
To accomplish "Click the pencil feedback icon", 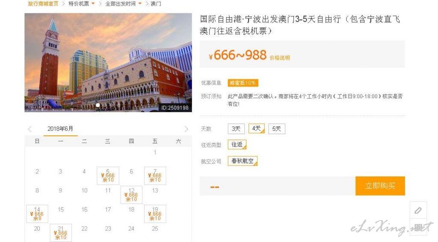I will point(418,210).
